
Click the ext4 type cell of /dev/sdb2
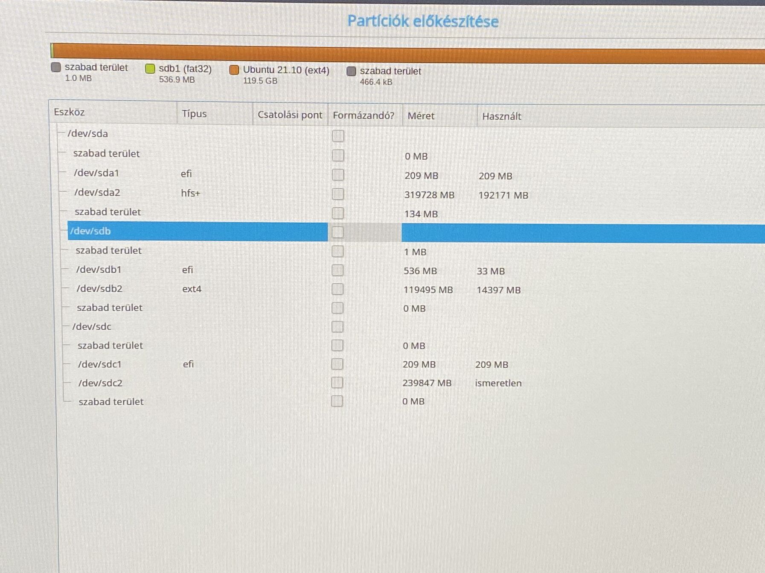(192, 289)
